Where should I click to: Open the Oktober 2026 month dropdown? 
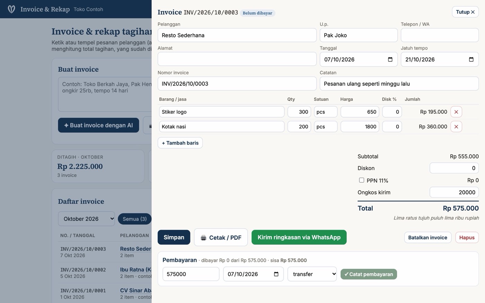click(x=86, y=219)
